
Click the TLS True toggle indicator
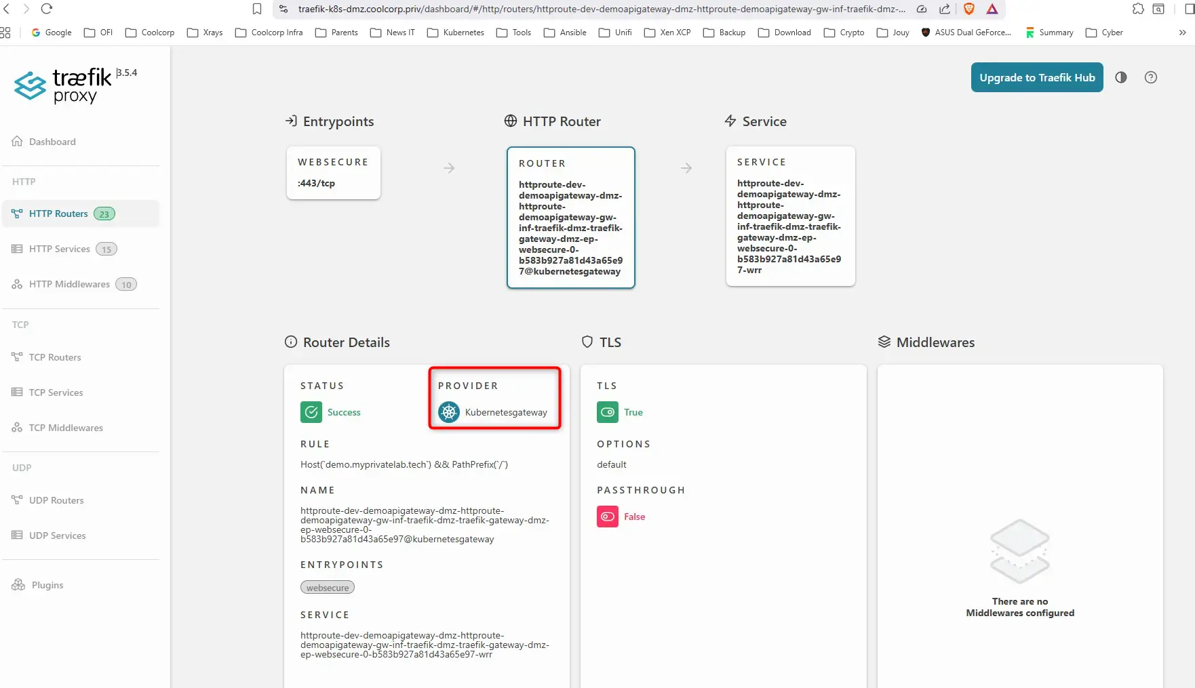607,412
